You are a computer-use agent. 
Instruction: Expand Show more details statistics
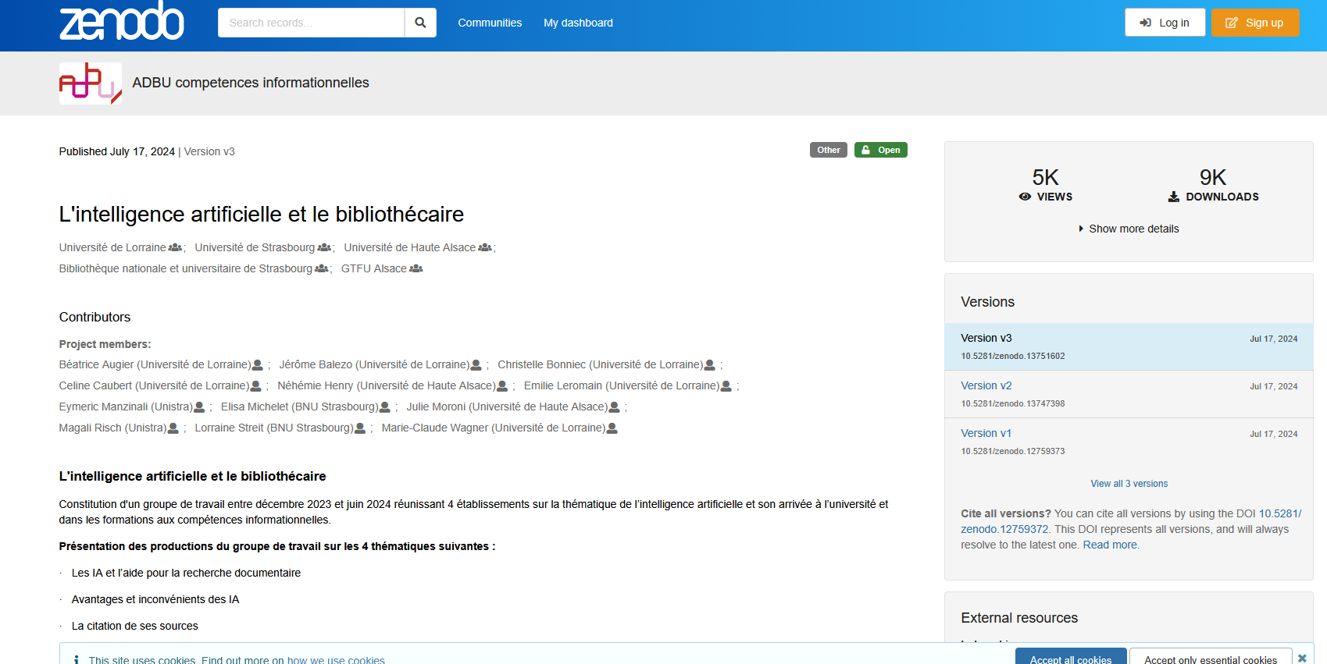pos(1129,229)
